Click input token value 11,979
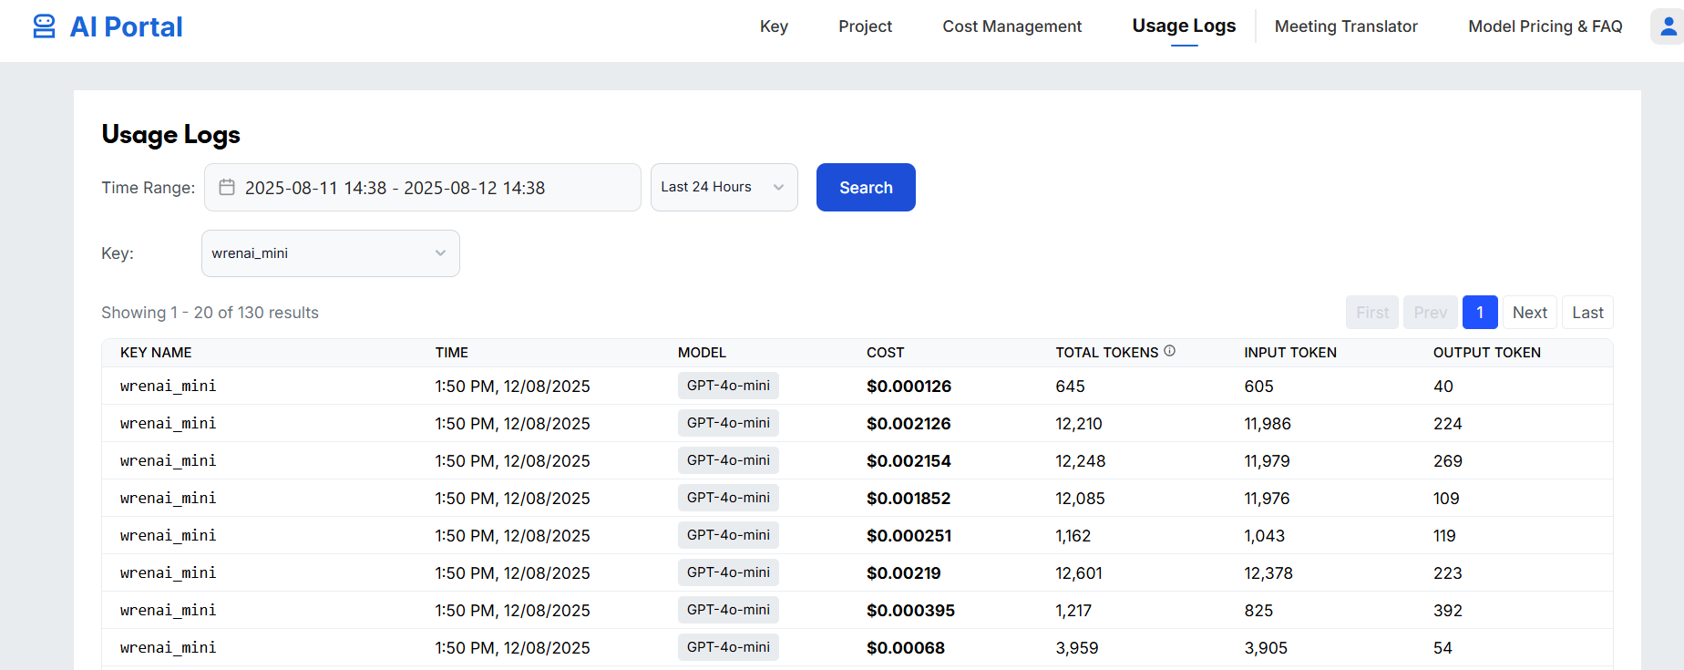 [1267, 461]
